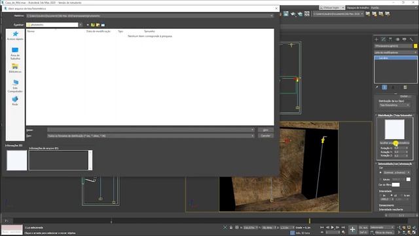The width and height of the screenshot is (419, 236).
Task: Sort by the Tamanho column header
Action: coord(149,31)
